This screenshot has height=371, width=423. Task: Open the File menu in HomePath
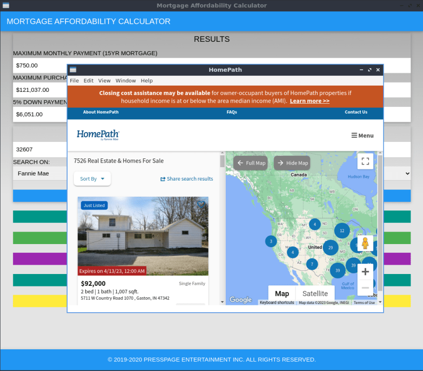point(74,80)
